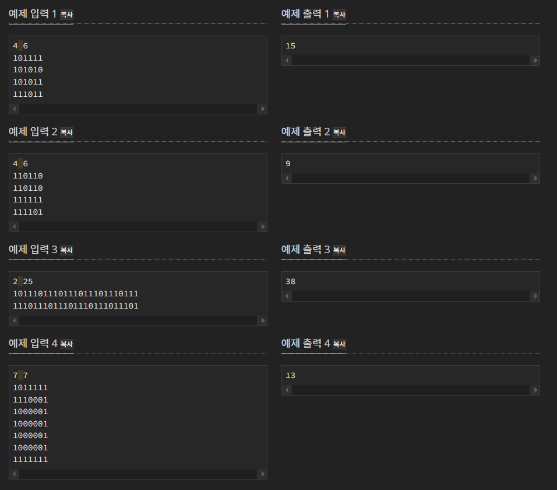Image resolution: width=557 pixels, height=490 pixels.
Task: Click the 예제 출력 3 heading
Action: pyautogui.click(x=305, y=249)
